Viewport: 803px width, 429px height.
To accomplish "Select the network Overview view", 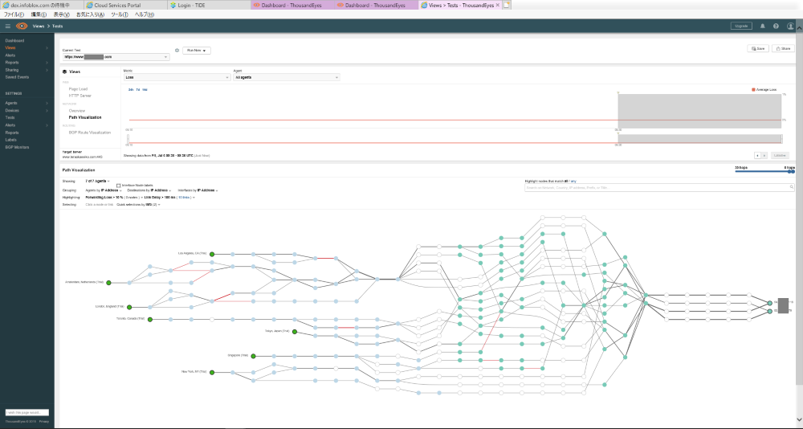I will (77, 111).
